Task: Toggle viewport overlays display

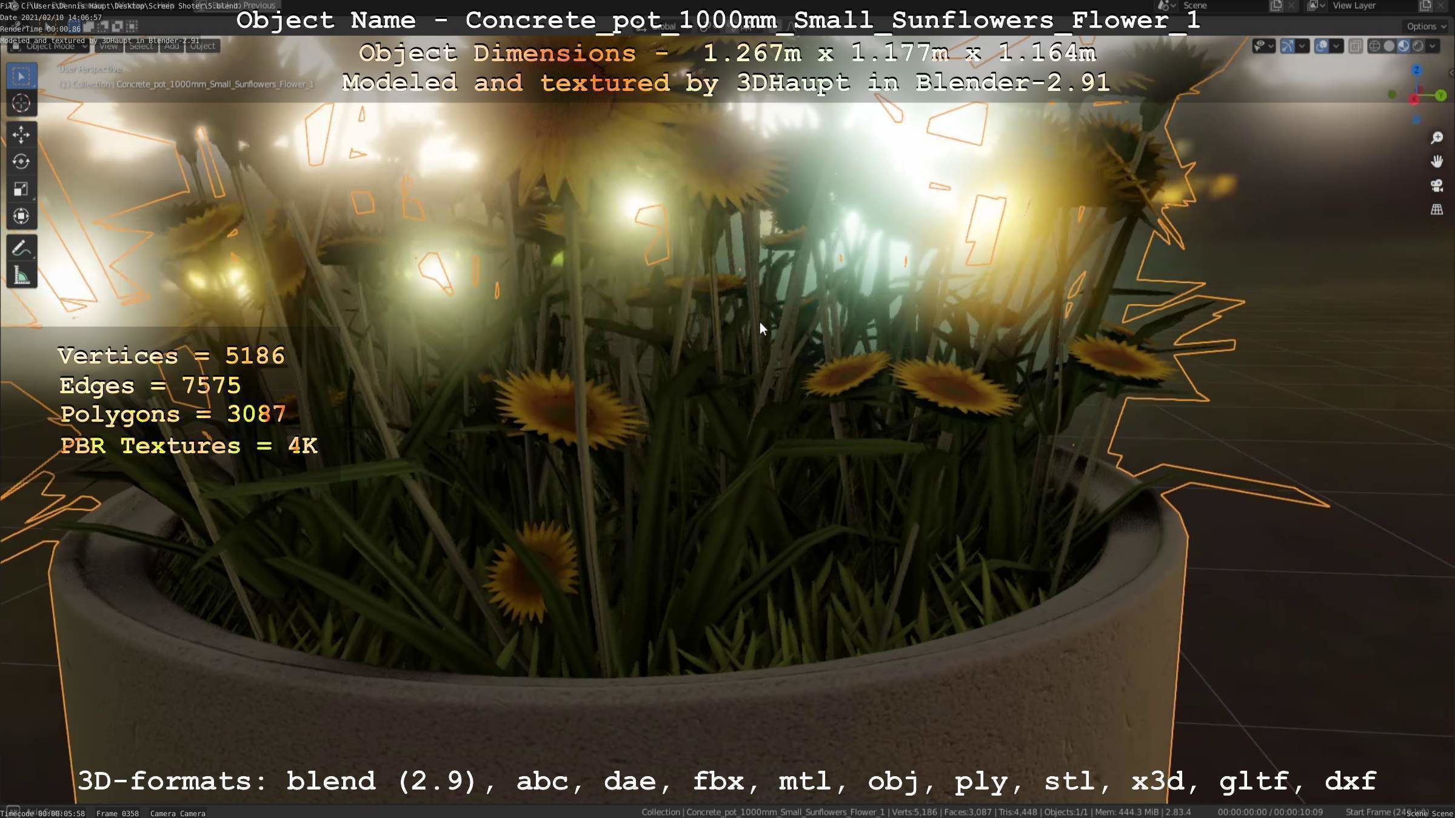Action: click(x=1322, y=46)
